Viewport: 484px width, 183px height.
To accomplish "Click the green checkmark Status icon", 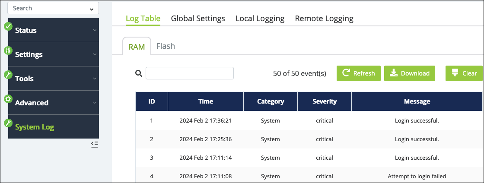I will (8, 26).
